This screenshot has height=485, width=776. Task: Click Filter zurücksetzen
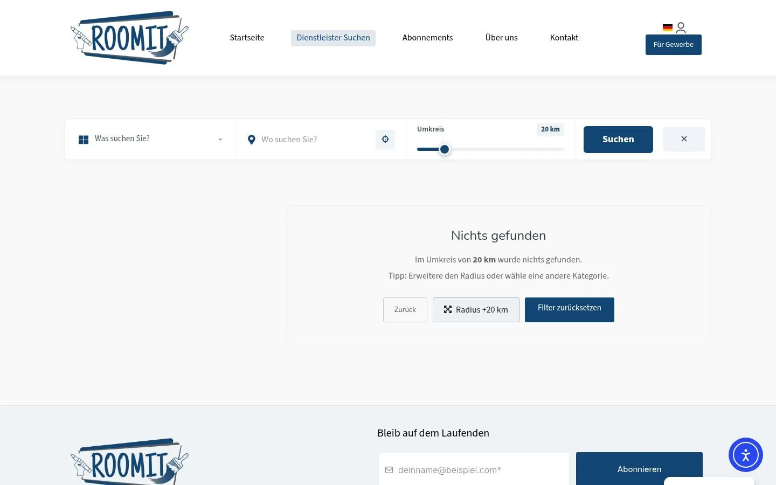pyautogui.click(x=570, y=310)
